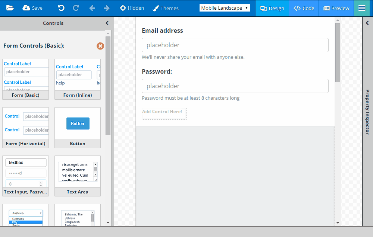Expand the Property Inspector panel
Image resolution: width=373 pixels, height=237 pixels.
[367, 23]
